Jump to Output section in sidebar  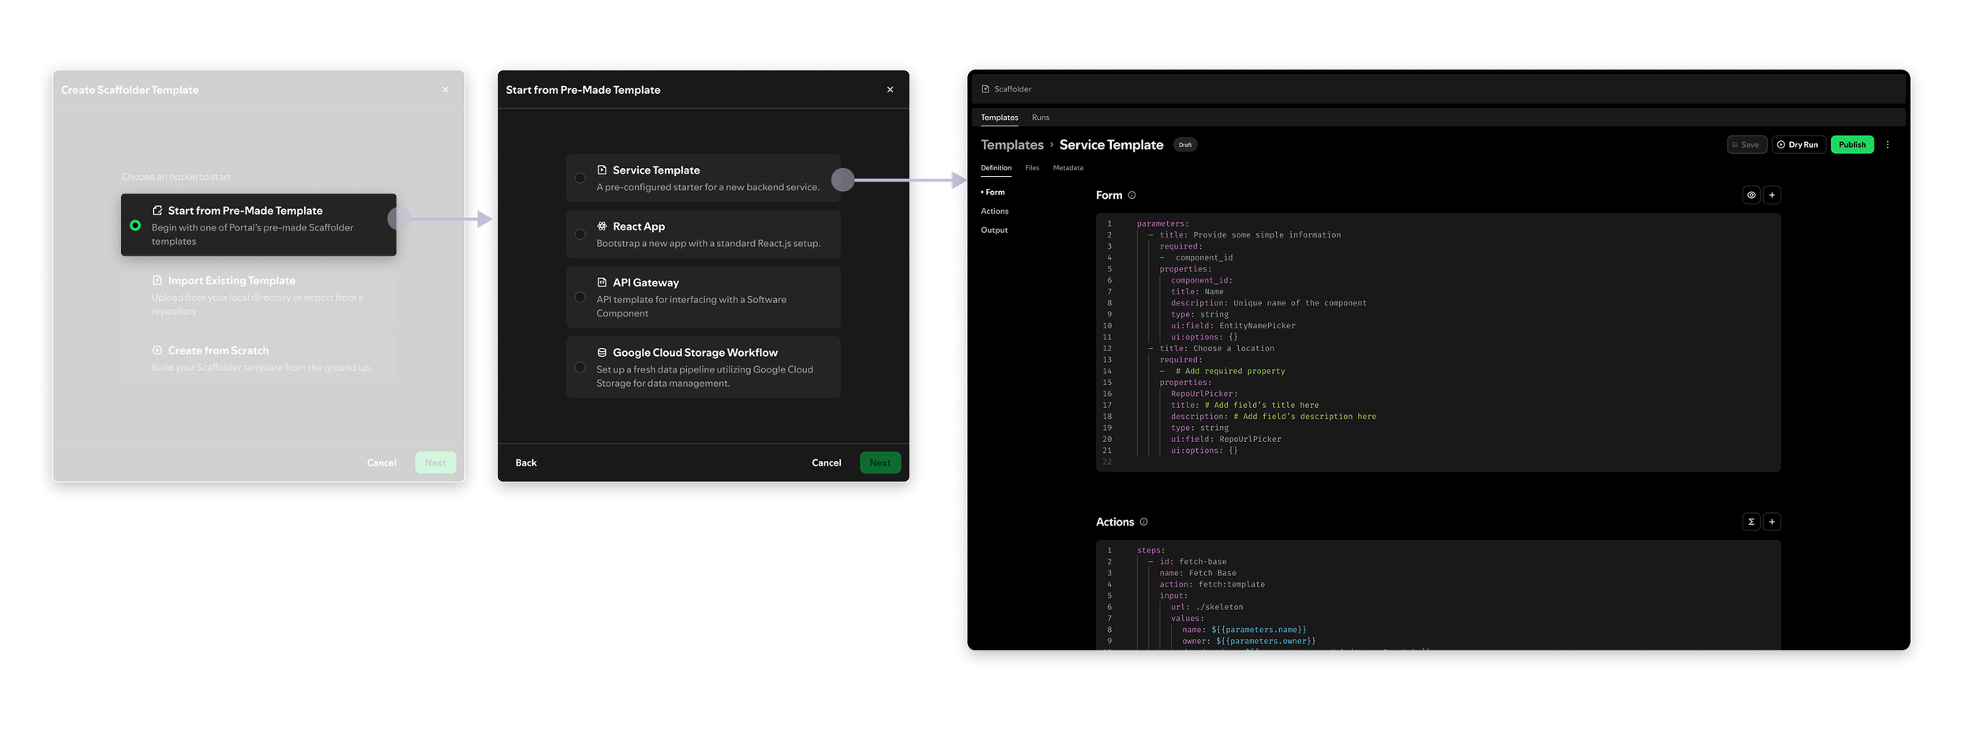994,230
